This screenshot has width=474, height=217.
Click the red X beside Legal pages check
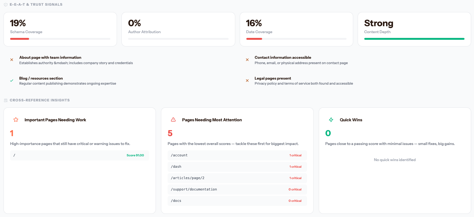[x=247, y=80]
